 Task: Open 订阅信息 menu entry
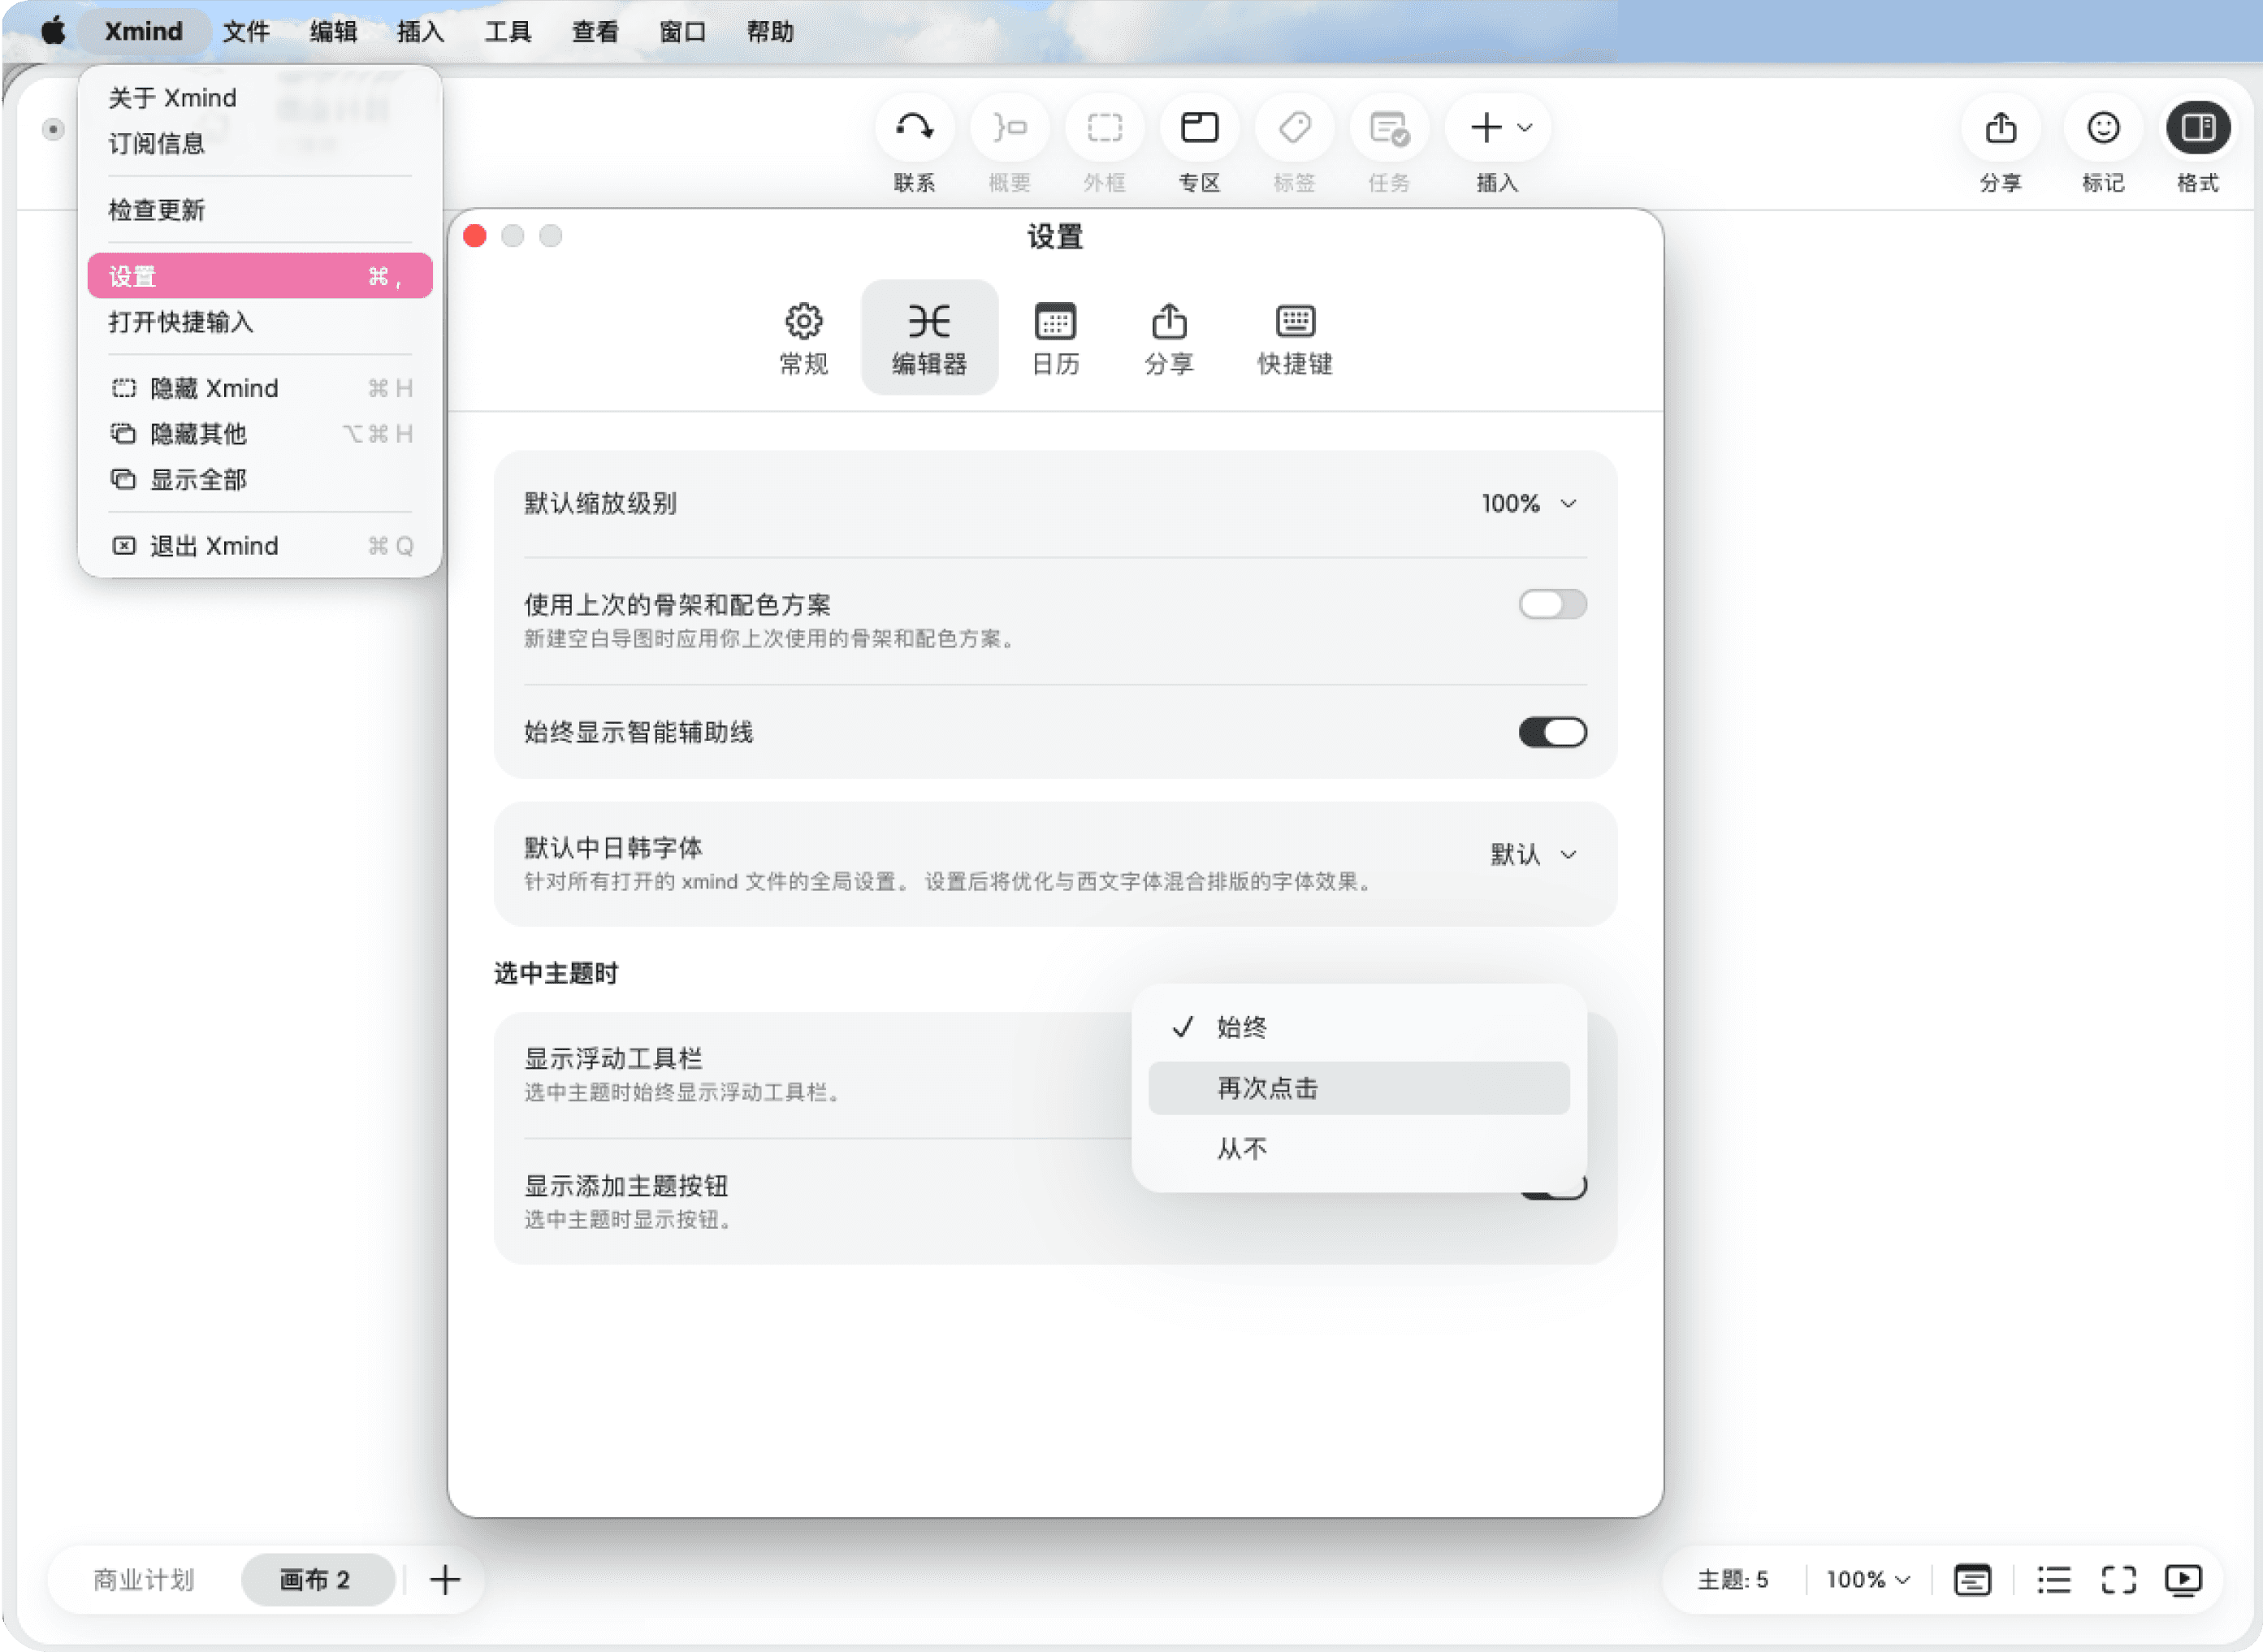pos(260,144)
